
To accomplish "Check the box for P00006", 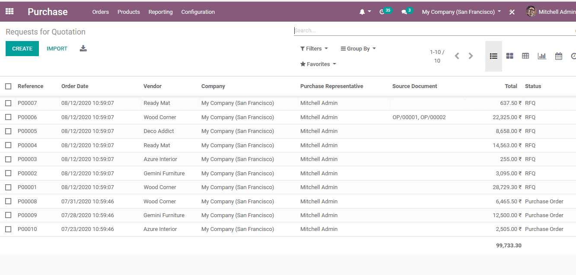I will 8,117.
